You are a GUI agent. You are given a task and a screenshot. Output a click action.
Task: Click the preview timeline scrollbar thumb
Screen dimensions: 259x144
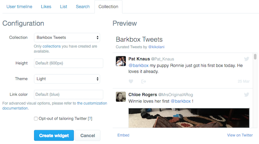(x=255, y=57)
